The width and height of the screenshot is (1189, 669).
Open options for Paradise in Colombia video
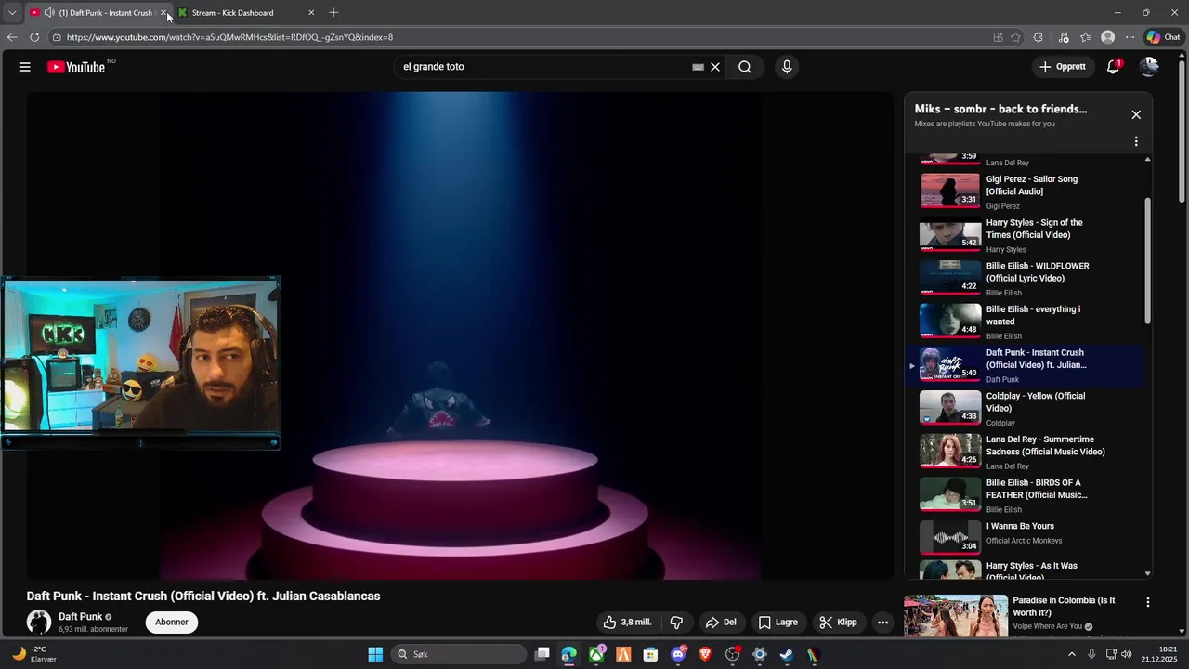[1148, 602]
